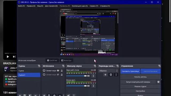Open the Справка (H) menu
171x96 pixels.
point(105,6)
